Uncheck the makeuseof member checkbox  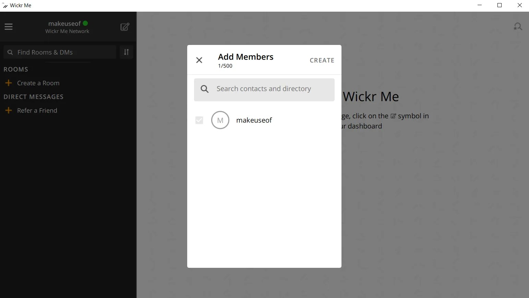199,120
